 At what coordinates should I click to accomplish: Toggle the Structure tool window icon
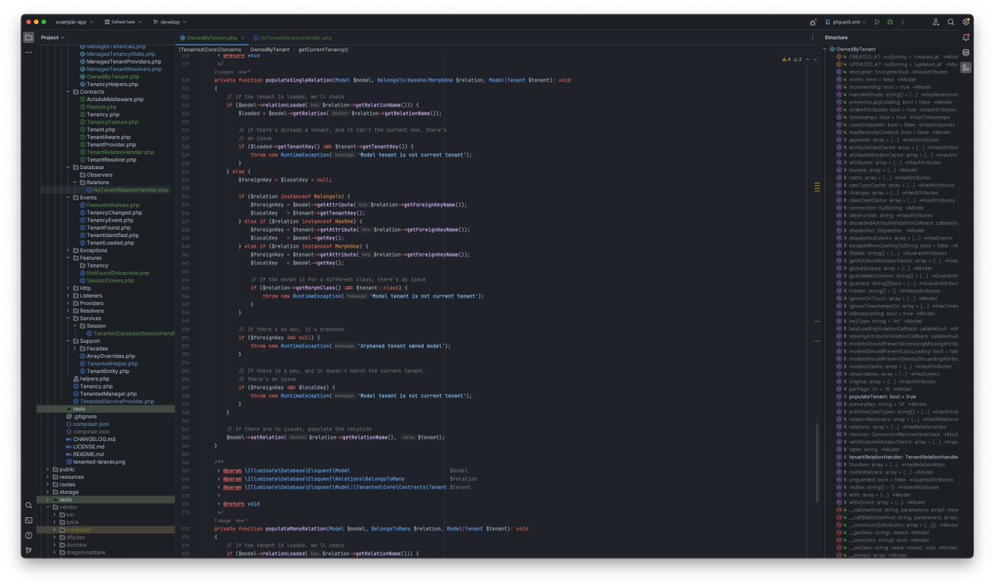click(966, 67)
